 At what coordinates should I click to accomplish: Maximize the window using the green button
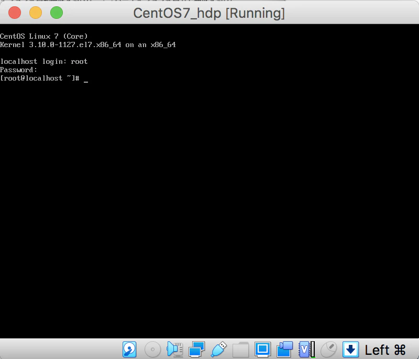pos(57,13)
